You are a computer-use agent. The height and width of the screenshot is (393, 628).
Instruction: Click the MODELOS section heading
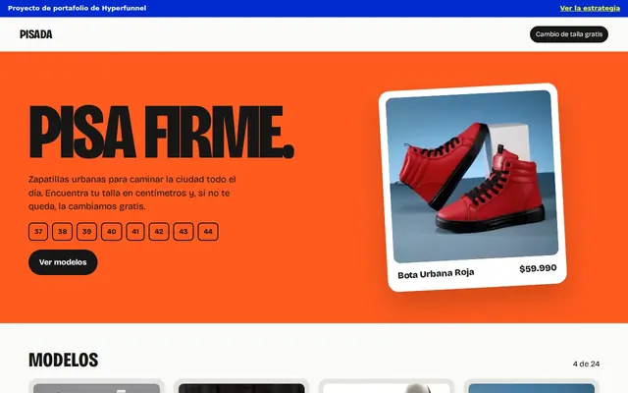(x=63, y=361)
